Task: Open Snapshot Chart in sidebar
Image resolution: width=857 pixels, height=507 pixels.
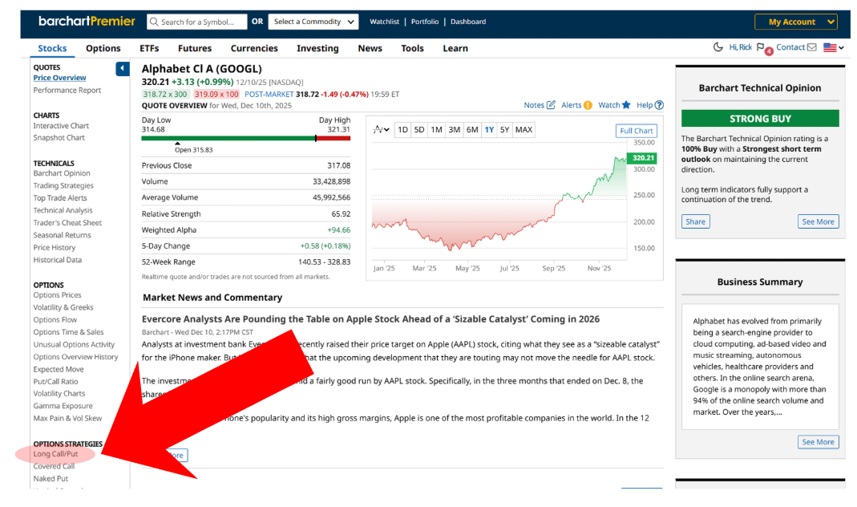Action: (x=59, y=138)
